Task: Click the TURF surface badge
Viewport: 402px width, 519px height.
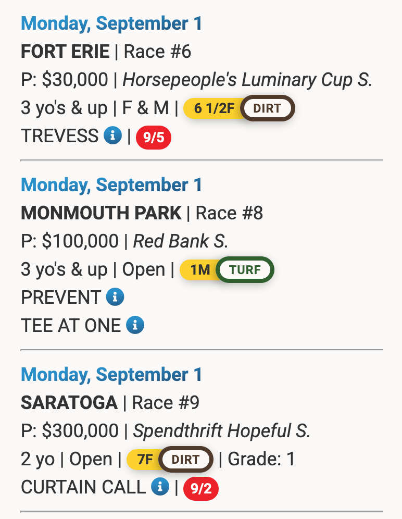Action: click(x=245, y=270)
